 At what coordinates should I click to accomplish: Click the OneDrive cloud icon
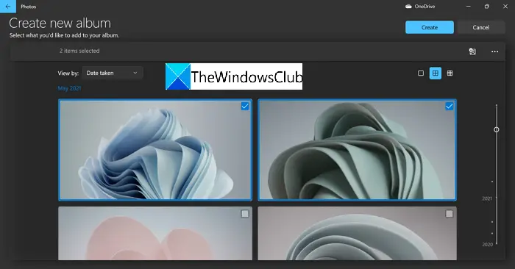pos(408,6)
